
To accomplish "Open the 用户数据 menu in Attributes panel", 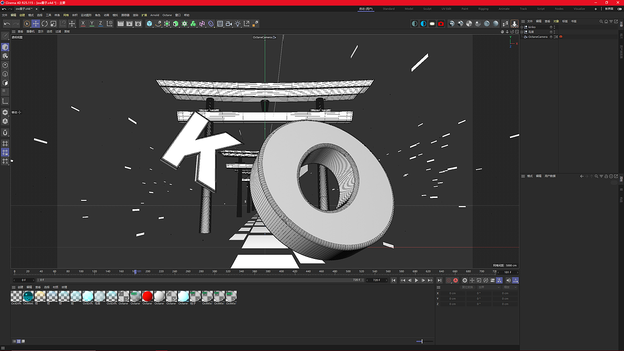I will (550, 176).
